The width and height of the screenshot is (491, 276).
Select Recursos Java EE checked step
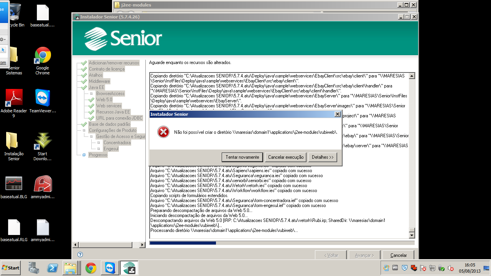(x=113, y=112)
